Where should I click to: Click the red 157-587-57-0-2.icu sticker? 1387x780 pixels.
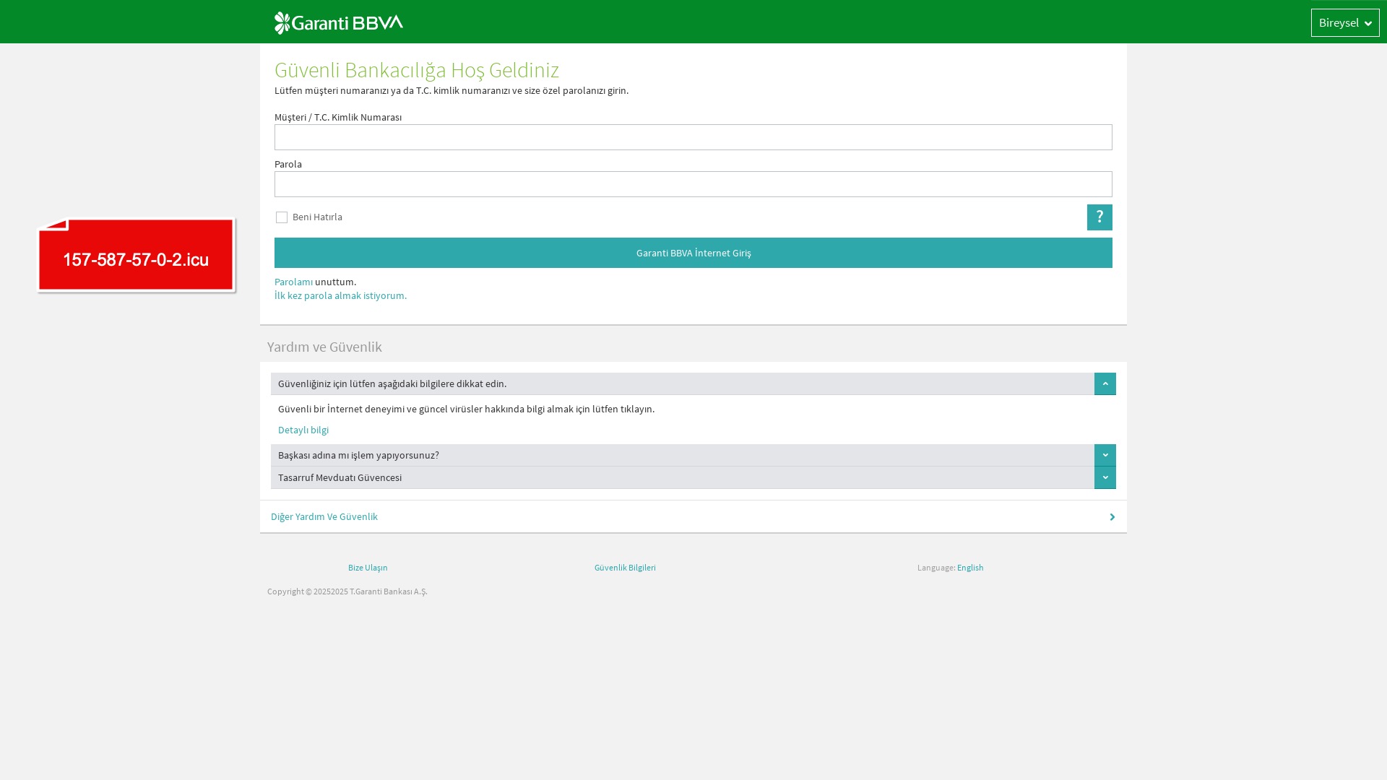tap(137, 255)
